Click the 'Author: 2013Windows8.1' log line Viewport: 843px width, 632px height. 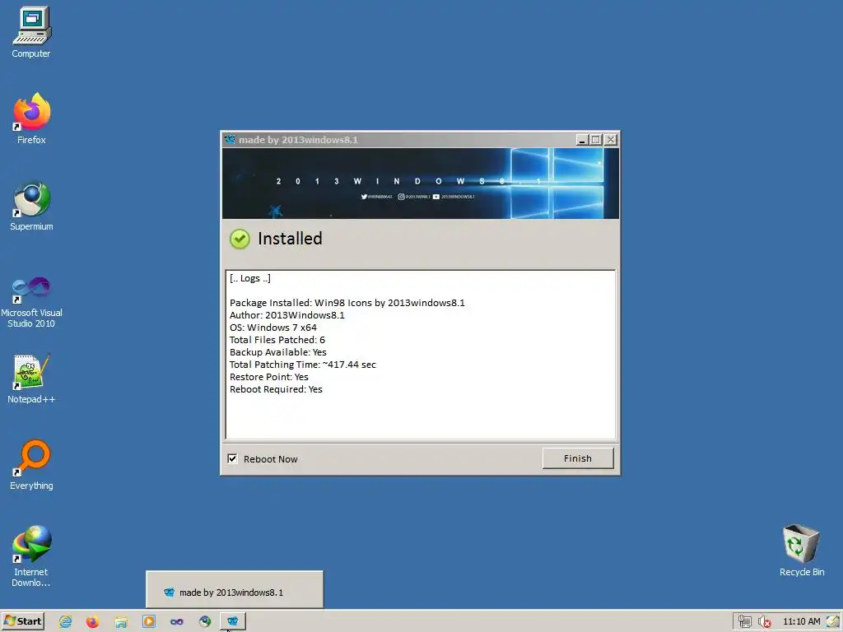tap(287, 315)
